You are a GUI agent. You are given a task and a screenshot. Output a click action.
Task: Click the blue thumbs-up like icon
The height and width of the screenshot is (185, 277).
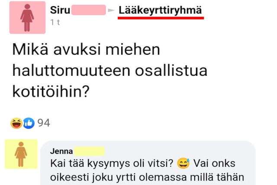(x=29, y=123)
